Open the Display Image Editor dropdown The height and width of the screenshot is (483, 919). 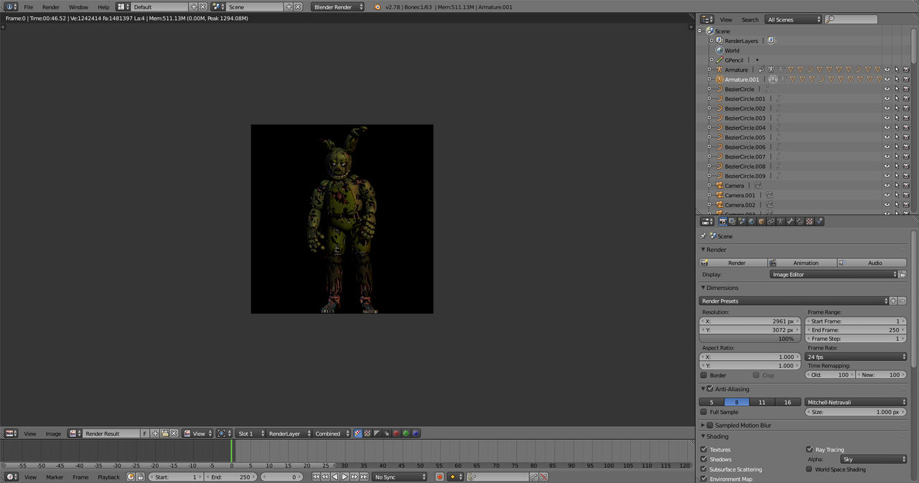click(834, 274)
